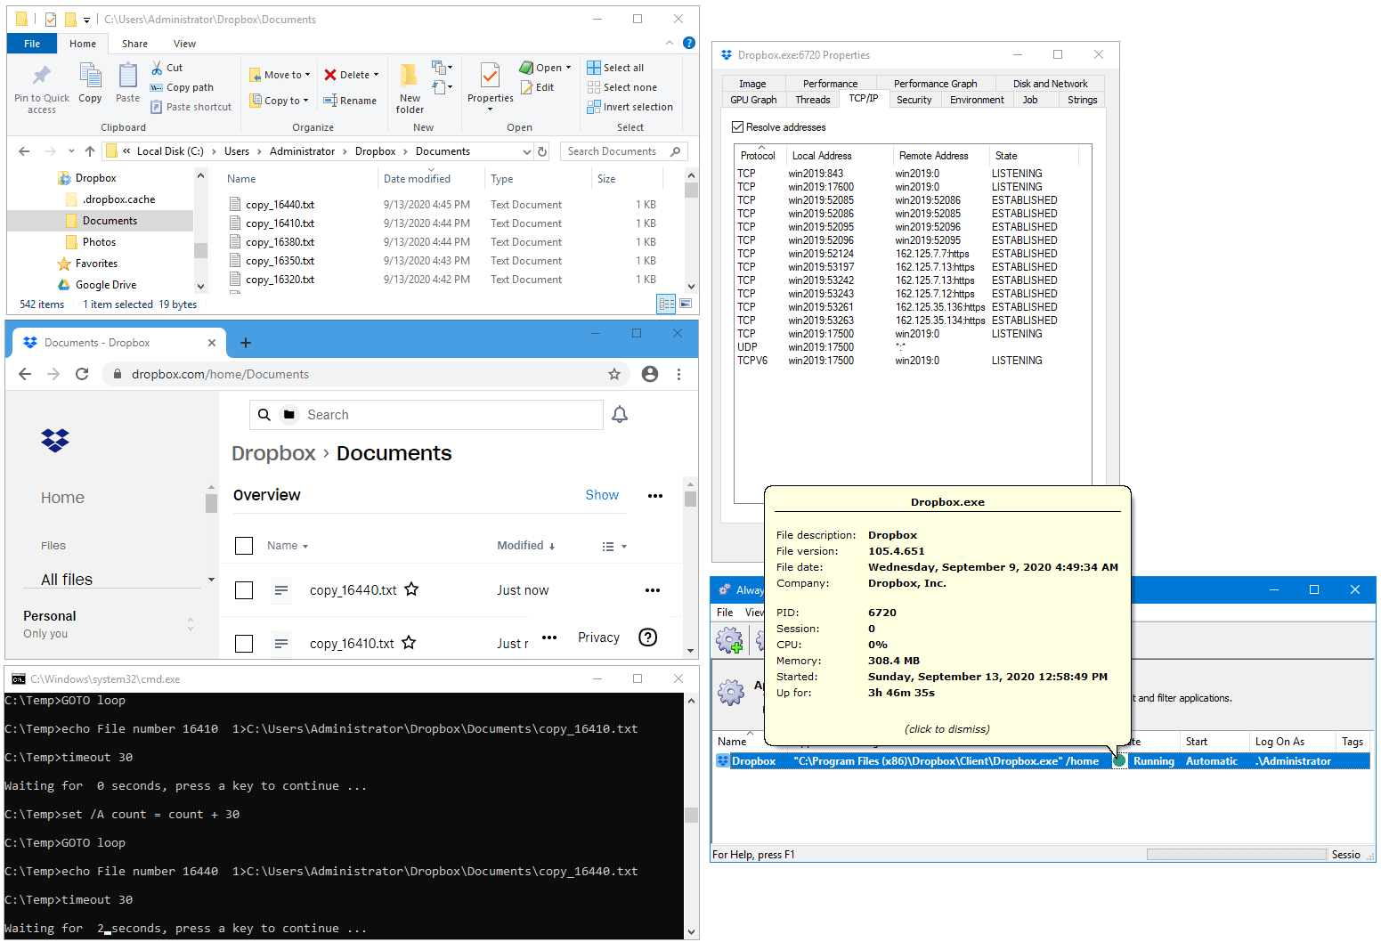
Task: Click Invert selection in Explorer ribbon
Action: click(630, 107)
